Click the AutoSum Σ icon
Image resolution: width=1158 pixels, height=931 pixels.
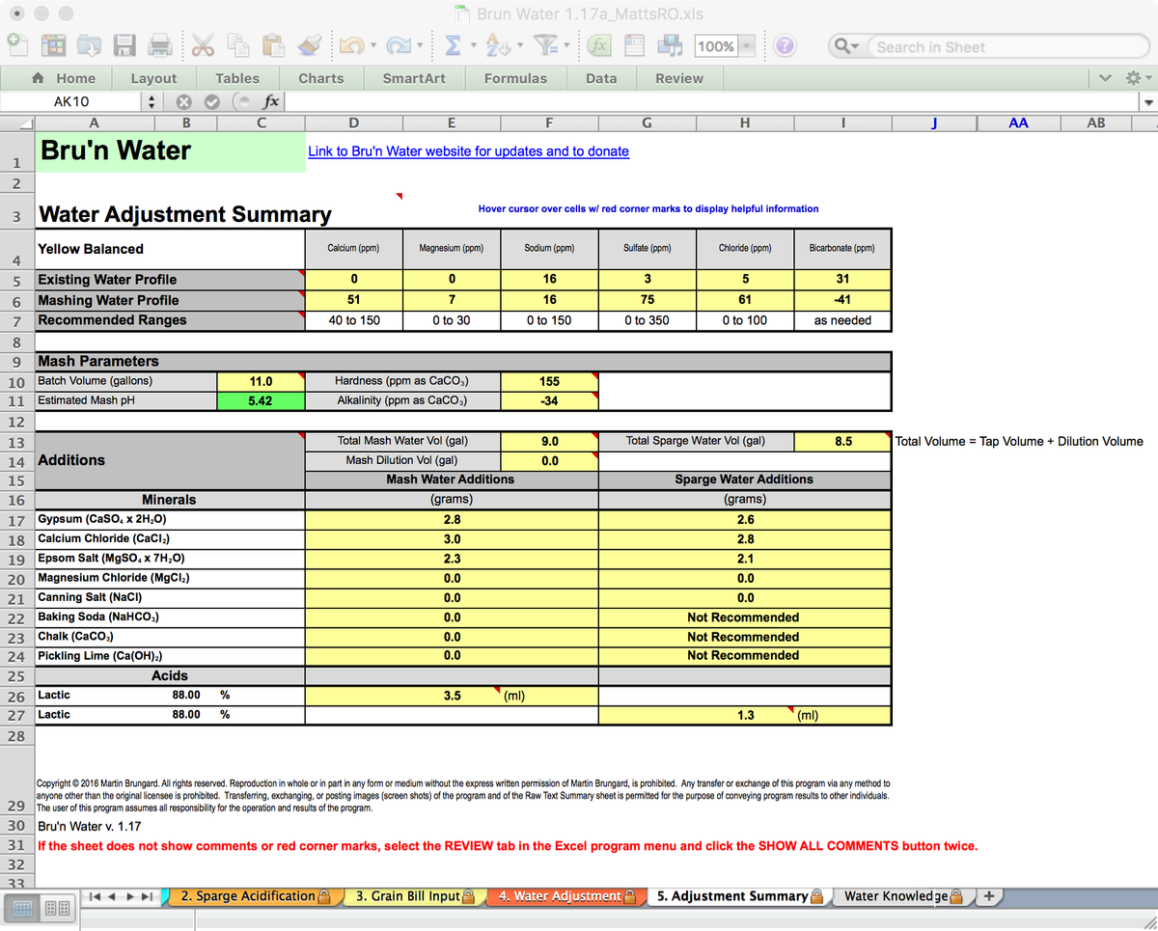[453, 44]
